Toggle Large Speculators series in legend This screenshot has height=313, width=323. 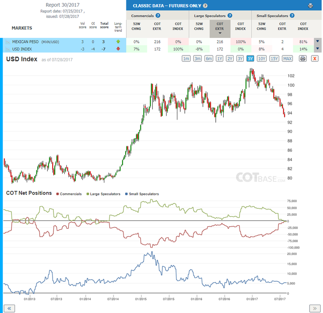point(103,194)
